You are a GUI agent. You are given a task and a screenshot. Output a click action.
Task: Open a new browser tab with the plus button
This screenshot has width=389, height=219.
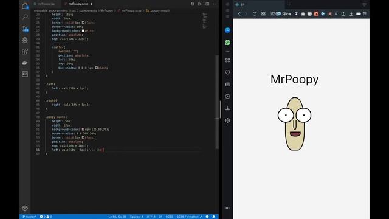point(289,4)
